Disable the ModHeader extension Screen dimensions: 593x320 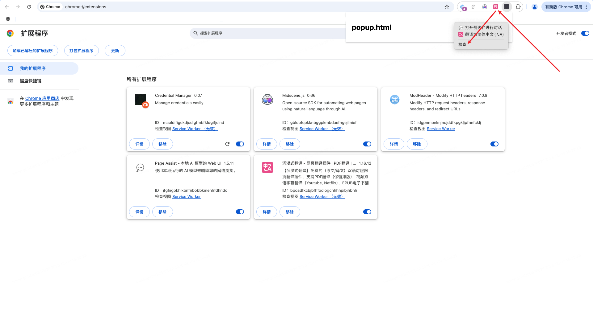tap(494, 144)
